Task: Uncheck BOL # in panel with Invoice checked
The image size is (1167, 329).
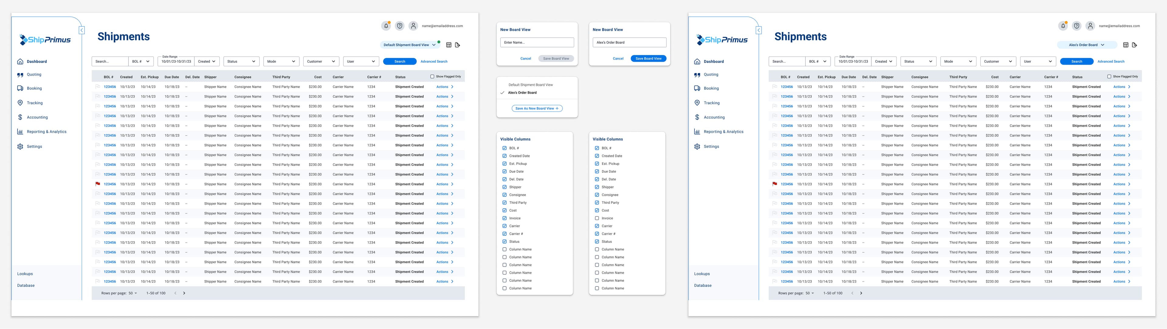Action: click(504, 148)
